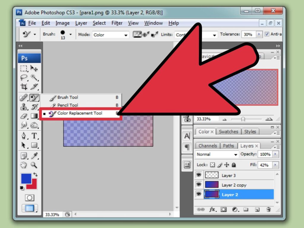Select the Layer 2 copy layer
This screenshot has height=228, width=304.
pos(234,185)
